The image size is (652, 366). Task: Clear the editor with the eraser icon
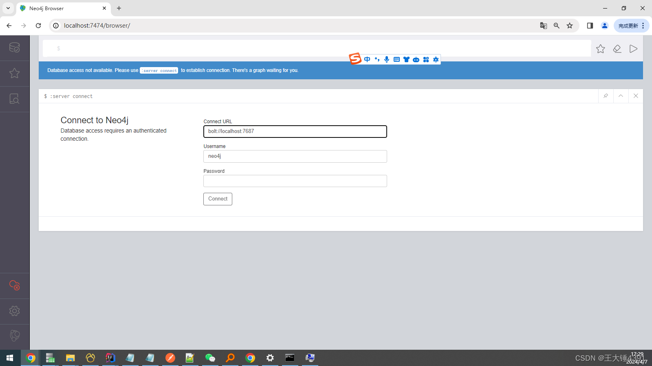(617, 49)
